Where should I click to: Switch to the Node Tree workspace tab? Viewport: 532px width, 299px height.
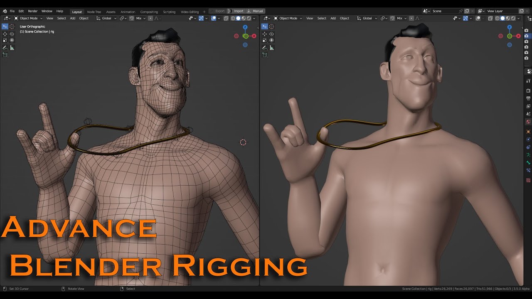(x=94, y=12)
